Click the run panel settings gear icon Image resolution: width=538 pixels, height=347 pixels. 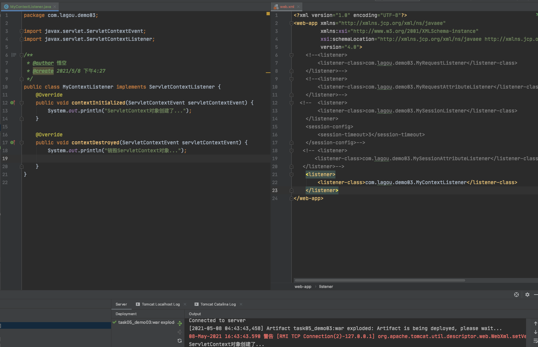coord(527,295)
